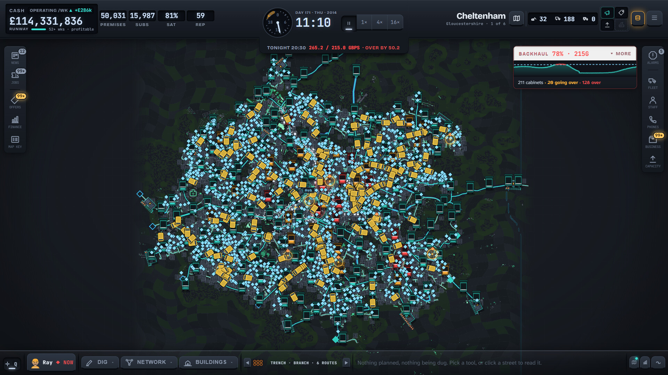The height and width of the screenshot is (375, 668).
Task: Expand the DIG tool menu
Action: coord(100,362)
